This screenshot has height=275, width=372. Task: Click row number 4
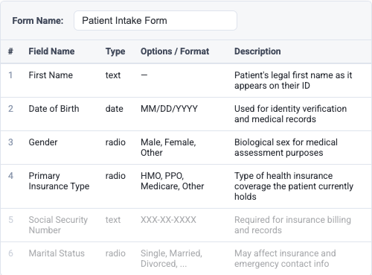10,176
